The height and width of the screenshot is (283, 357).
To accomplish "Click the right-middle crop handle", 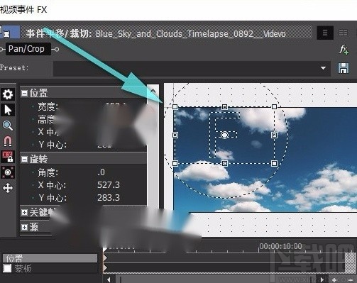I will click(x=274, y=135).
